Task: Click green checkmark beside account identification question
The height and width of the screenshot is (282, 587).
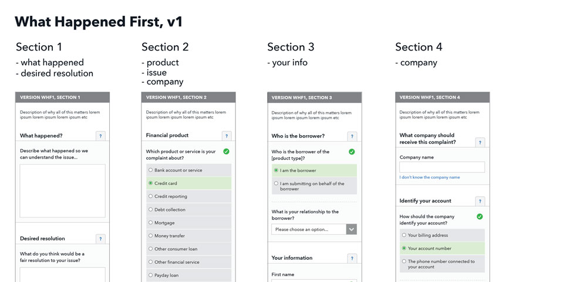Action: click(x=480, y=217)
